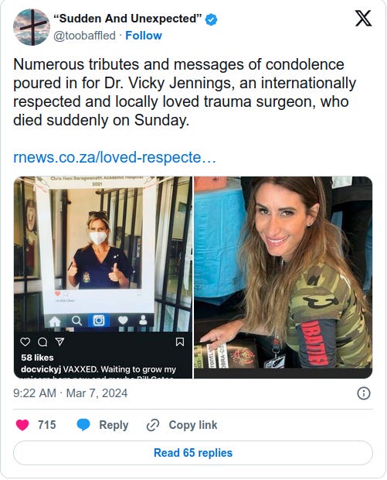Tap the Instagram share paper-plane icon
This screenshot has height=480, width=387.
(x=59, y=341)
